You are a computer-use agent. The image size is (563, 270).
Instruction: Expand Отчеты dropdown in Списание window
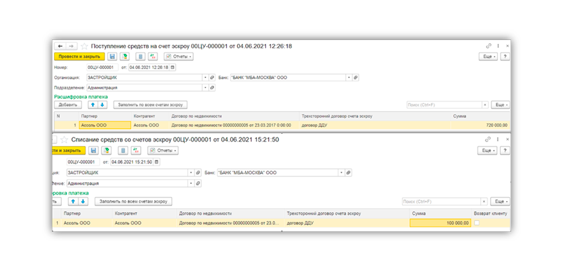point(163,151)
